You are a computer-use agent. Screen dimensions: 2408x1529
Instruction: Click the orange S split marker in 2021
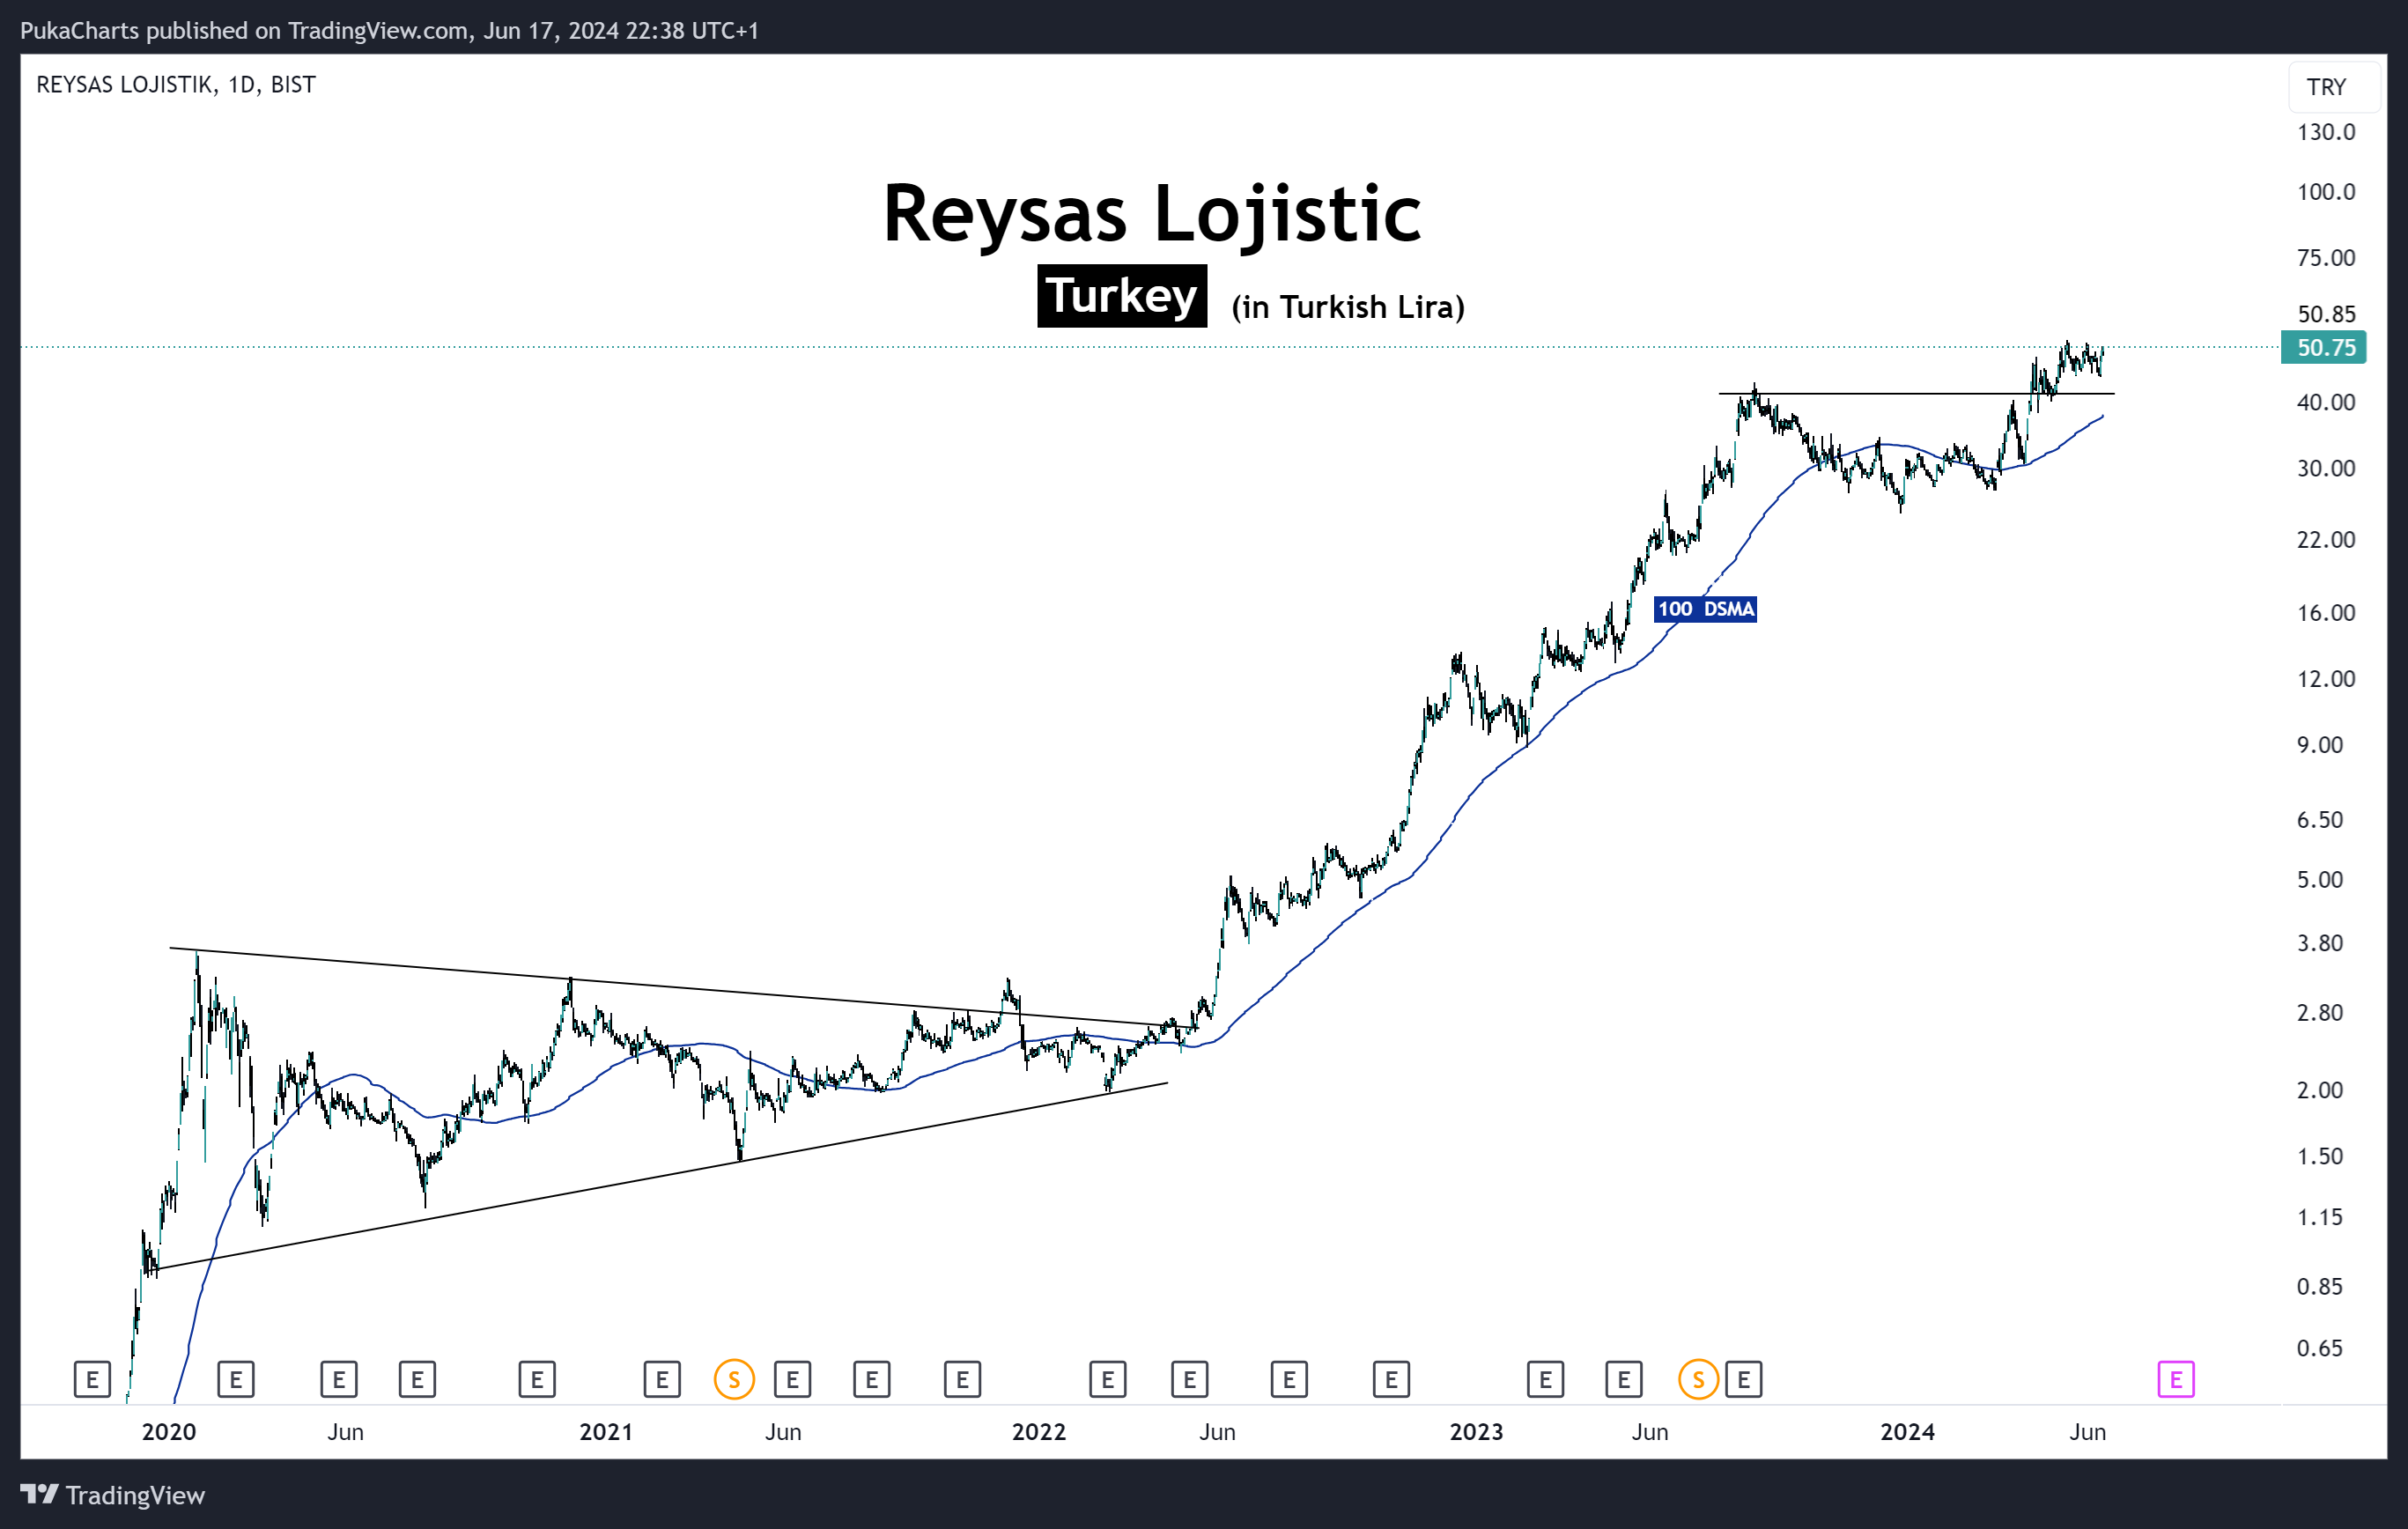pyautogui.click(x=734, y=1380)
